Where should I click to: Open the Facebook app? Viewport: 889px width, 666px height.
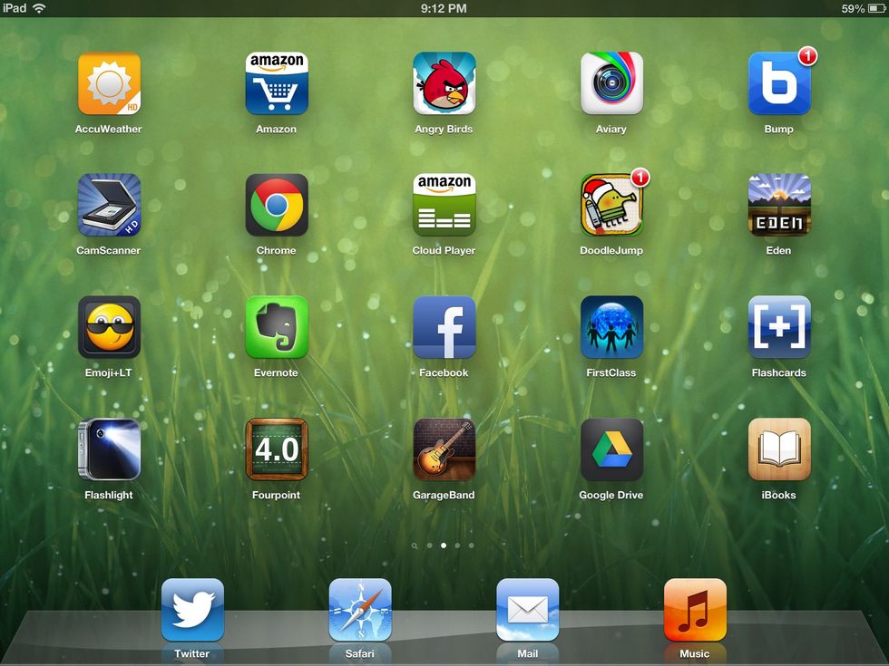[x=444, y=327]
